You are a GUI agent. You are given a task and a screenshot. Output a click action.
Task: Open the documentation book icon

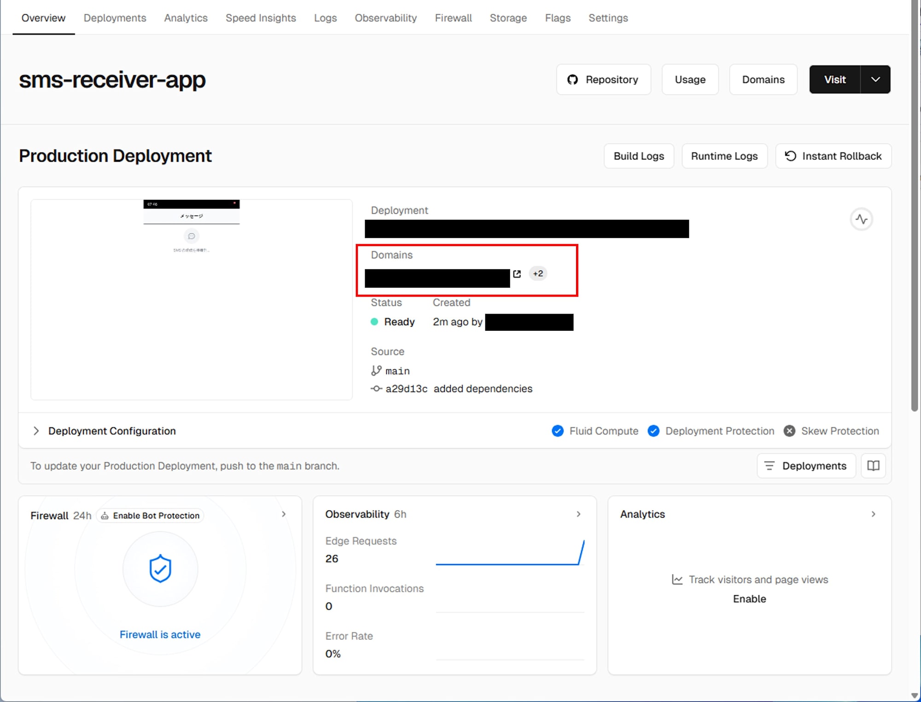(x=873, y=466)
